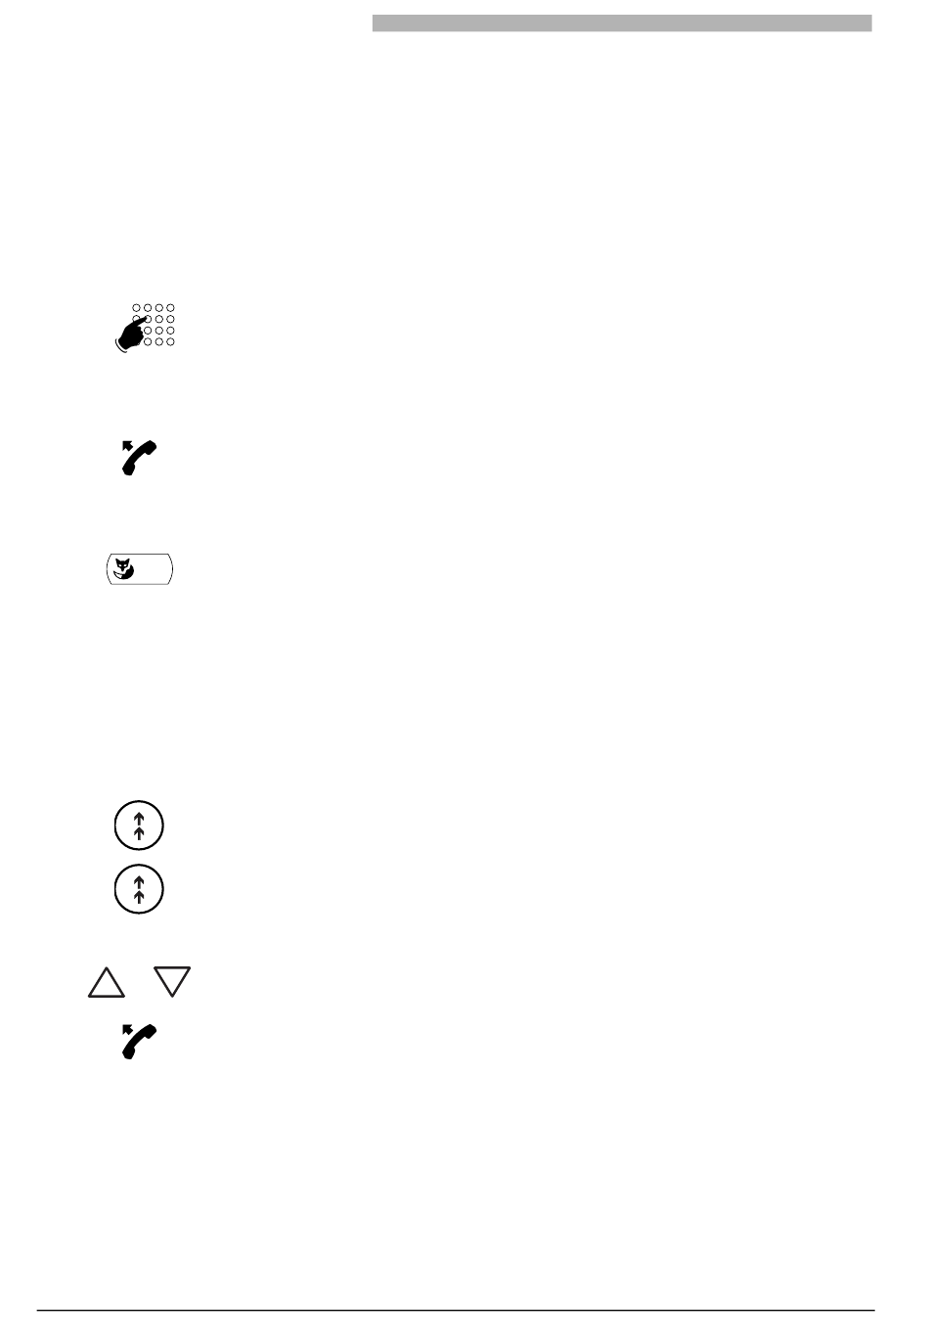Select the upper call key handset icon
This screenshot has height=1342, width=929.
139,458
